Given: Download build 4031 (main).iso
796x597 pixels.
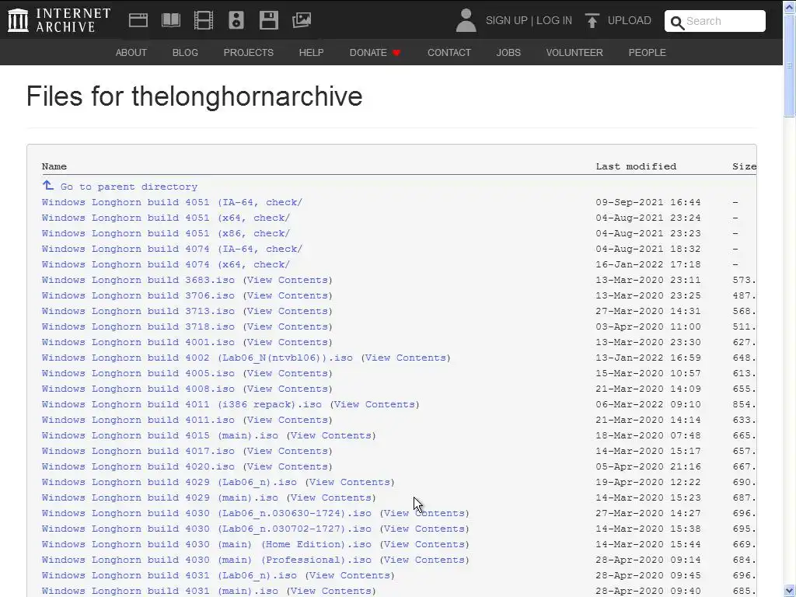Looking at the screenshot, I should tap(160, 591).
